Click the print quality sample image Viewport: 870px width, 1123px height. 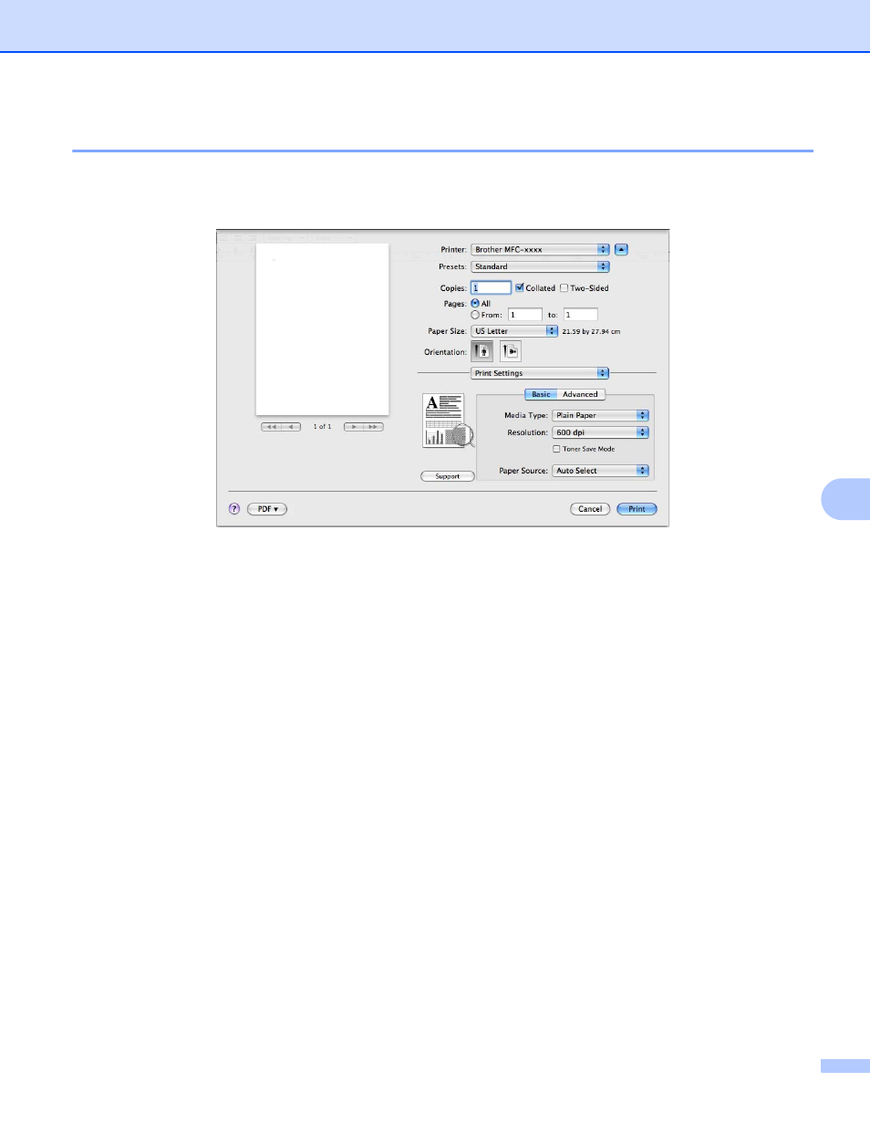point(449,421)
